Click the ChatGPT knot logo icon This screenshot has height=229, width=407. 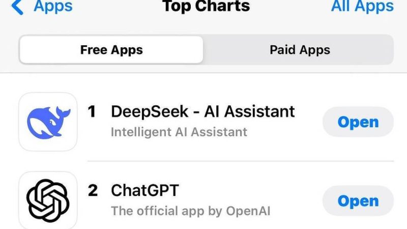point(48,199)
